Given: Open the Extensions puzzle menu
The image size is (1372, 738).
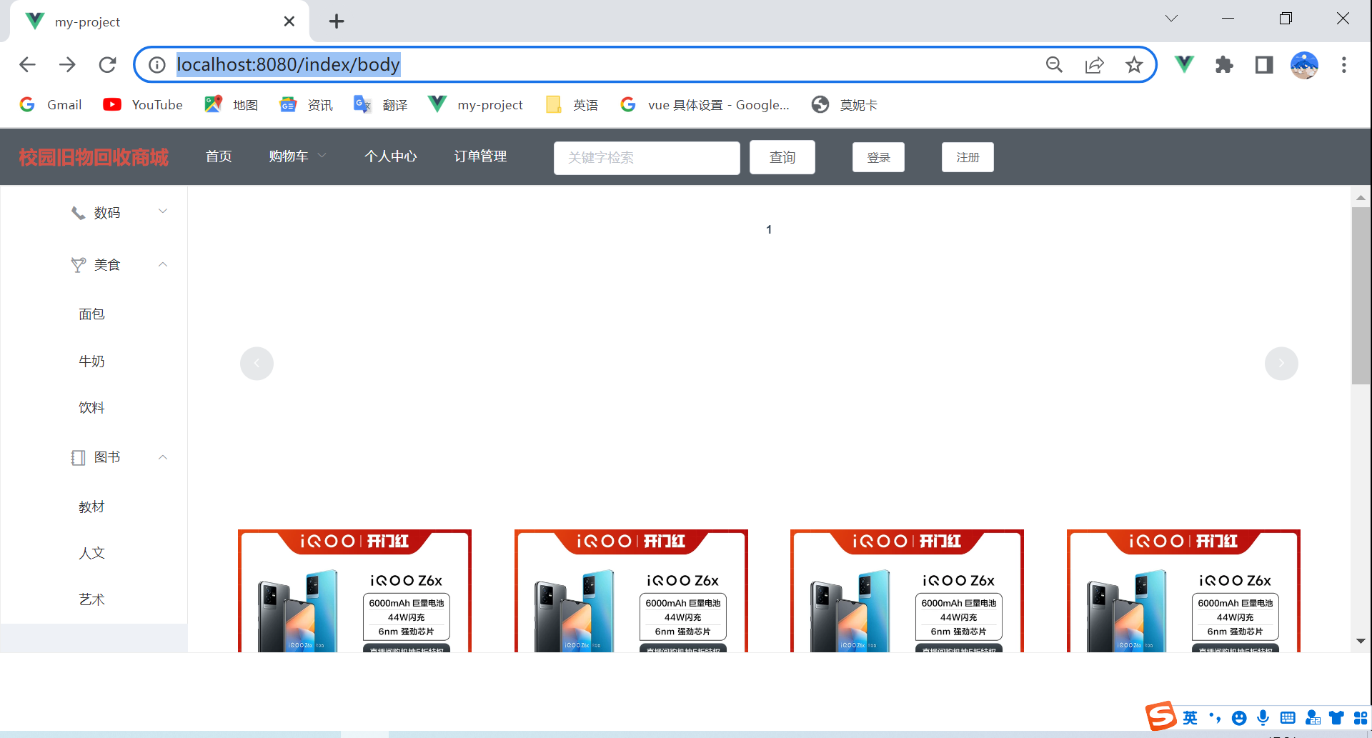Looking at the screenshot, I should pos(1224,65).
